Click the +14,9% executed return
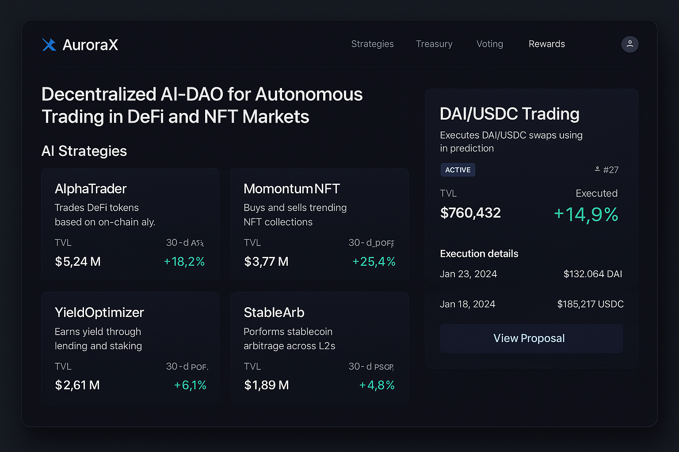The image size is (679, 452). [586, 215]
